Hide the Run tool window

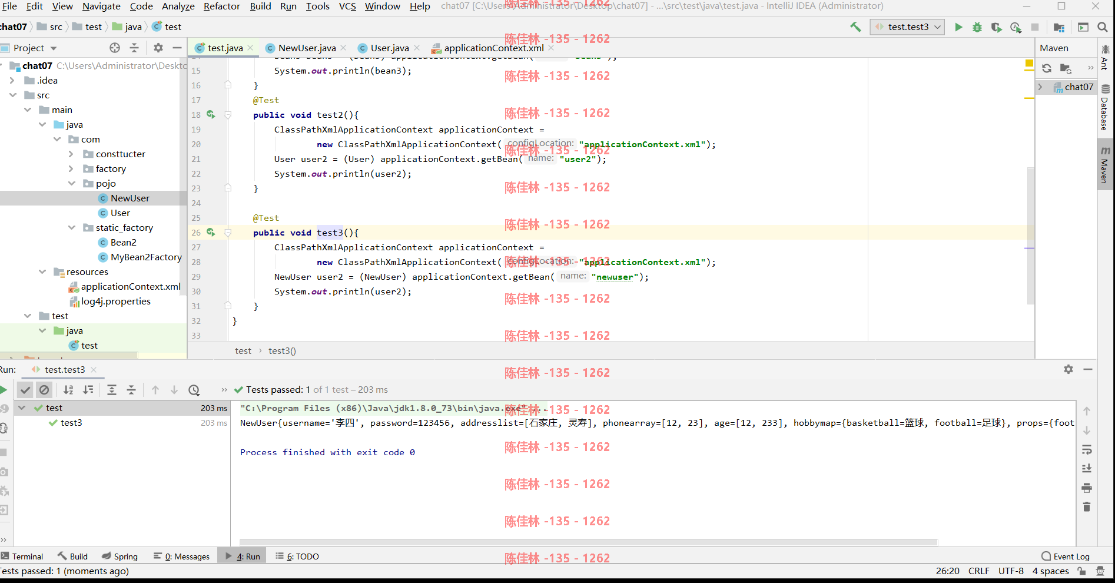[x=1088, y=369]
